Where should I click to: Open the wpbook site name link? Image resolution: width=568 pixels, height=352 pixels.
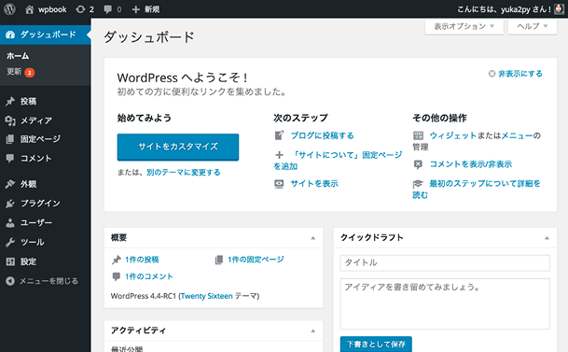52,9
